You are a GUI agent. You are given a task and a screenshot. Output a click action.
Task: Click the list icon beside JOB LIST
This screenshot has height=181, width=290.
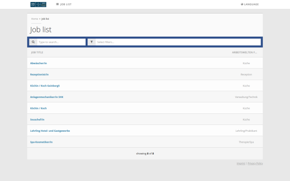pos(58,4)
